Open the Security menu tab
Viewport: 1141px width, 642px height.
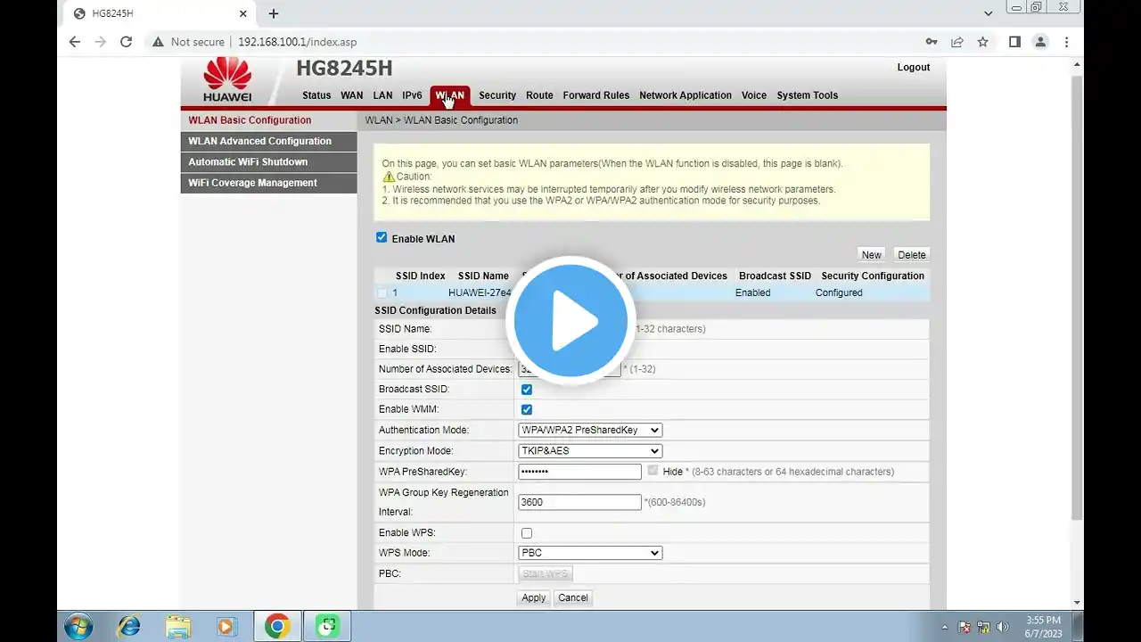pyautogui.click(x=497, y=95)
